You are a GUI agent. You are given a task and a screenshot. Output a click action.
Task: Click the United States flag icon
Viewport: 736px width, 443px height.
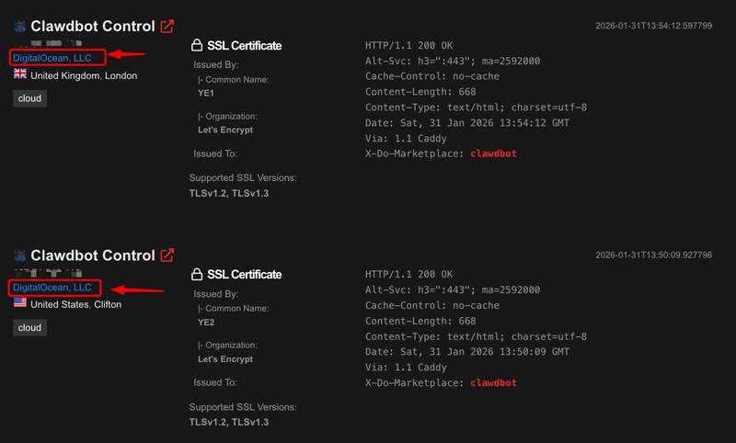click(19, 304)
